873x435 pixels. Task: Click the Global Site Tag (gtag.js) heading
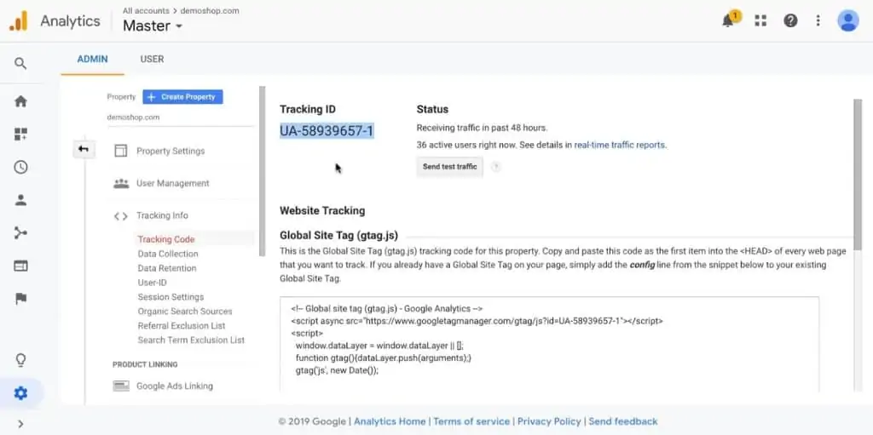[x=338, y=235]
